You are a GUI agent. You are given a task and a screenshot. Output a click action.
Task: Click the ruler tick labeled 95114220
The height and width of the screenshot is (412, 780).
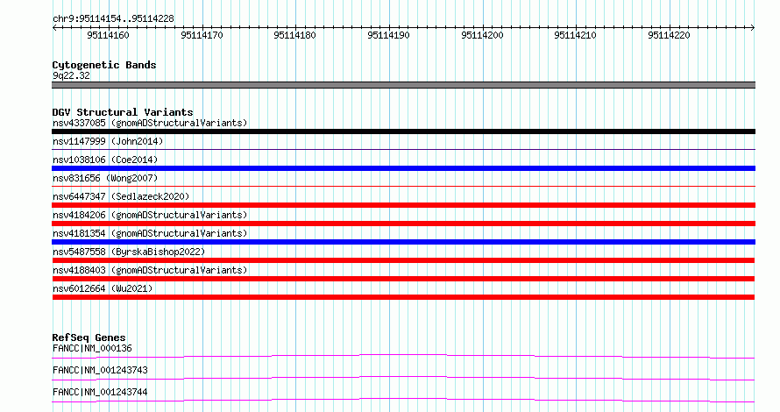(669, 35)
